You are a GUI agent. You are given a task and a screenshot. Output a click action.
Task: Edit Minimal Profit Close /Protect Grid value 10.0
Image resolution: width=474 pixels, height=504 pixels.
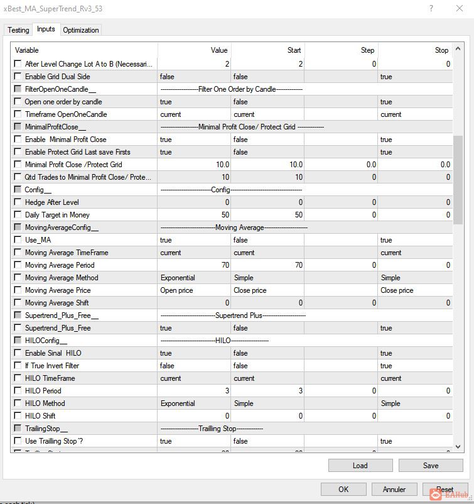(194, 164)
